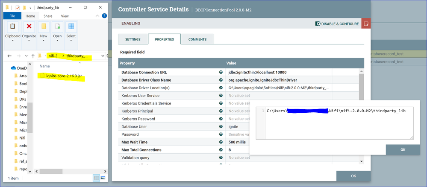Open the New folder group in ribbon

[x=44, y=32]
